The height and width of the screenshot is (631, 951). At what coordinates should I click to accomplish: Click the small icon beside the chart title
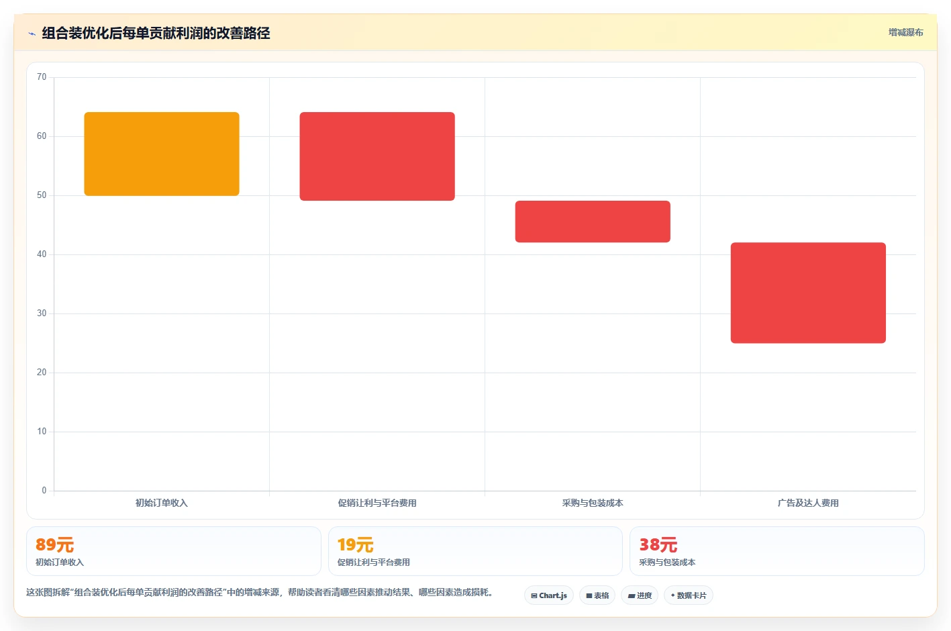[x=32, y=34]
